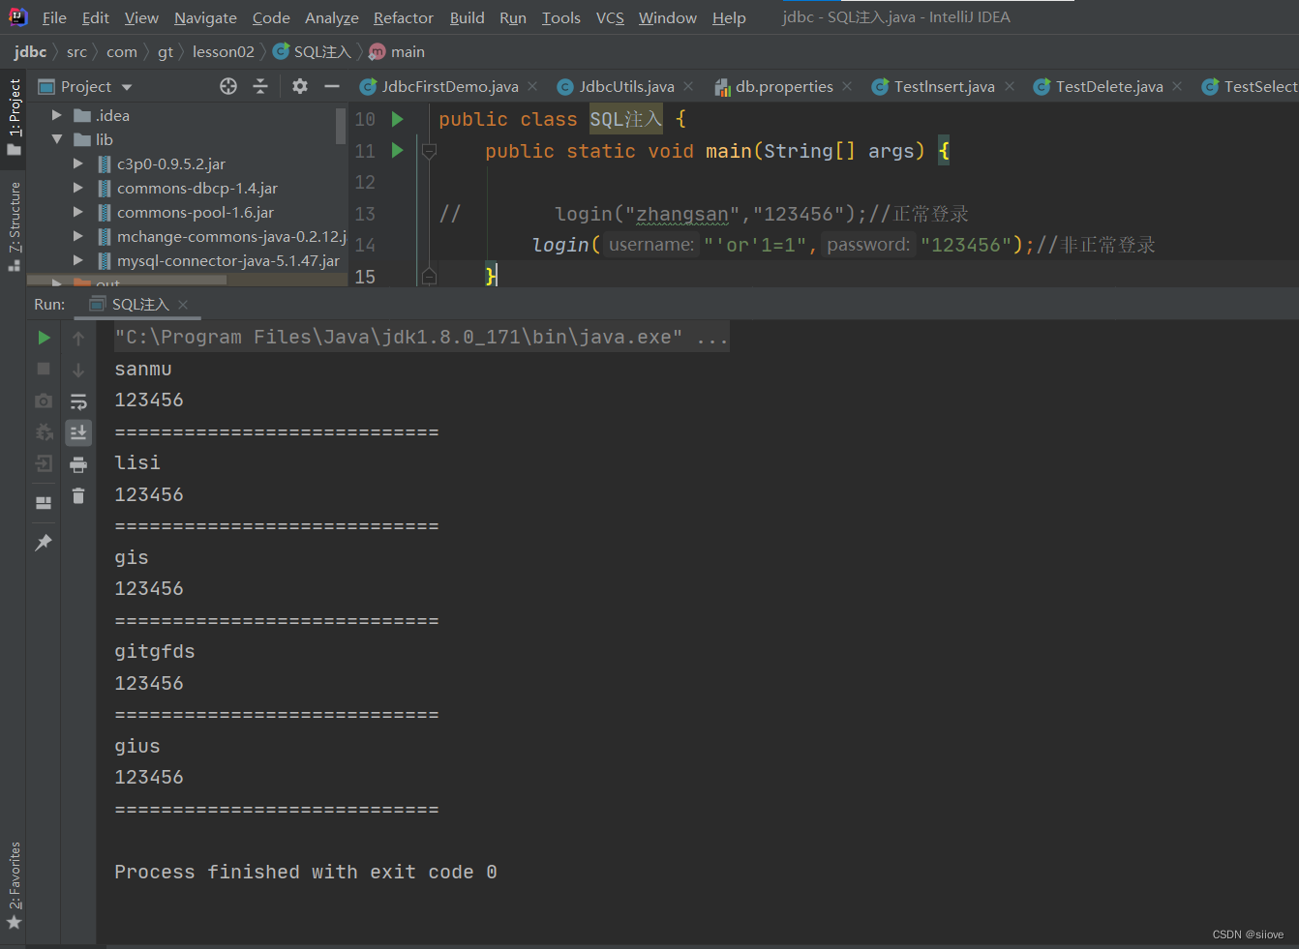
Task: Toggle soft-wrap in the Run console
Action: click(x=78, y=401)
